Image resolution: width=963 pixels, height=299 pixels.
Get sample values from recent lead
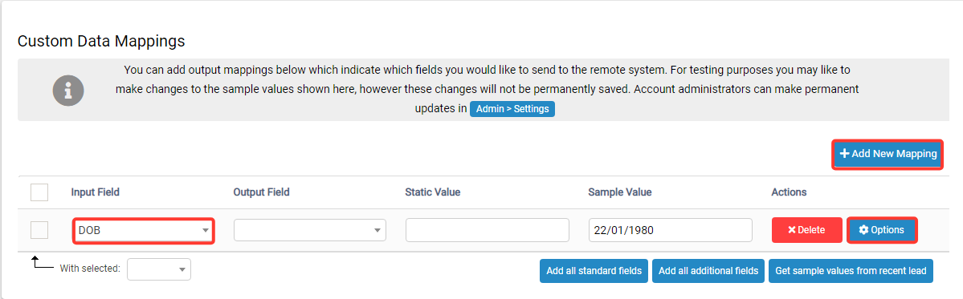tap(851, 271)
